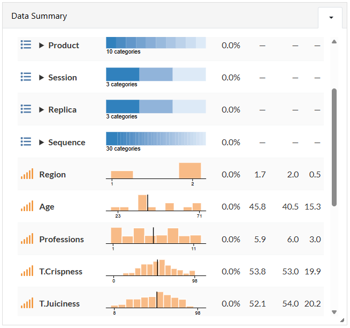
Task: Expand the Sequence variable row
Action: [41, 143]
